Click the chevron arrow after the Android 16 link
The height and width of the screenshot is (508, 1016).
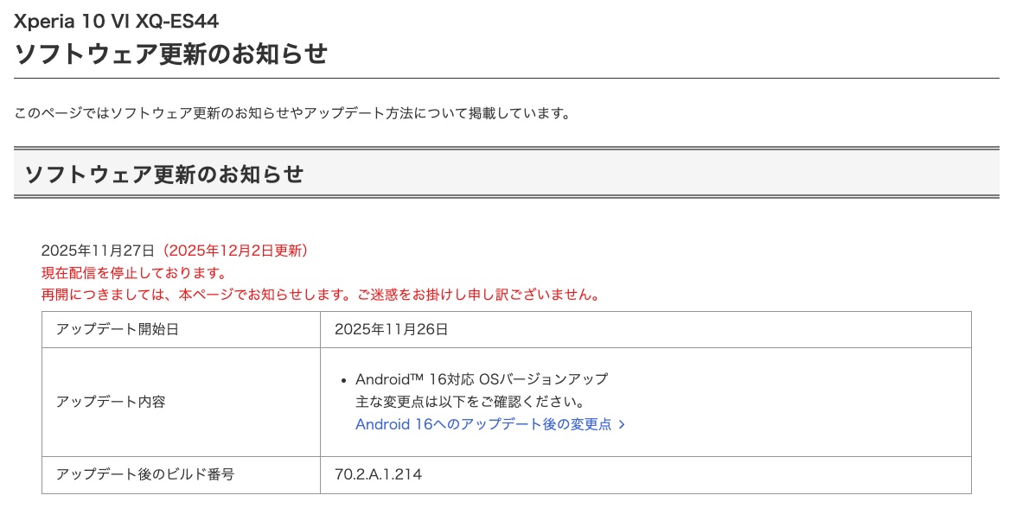click(x=623, y=425)
